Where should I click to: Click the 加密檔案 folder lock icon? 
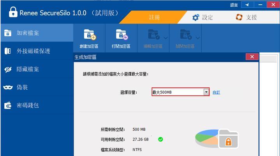pos(8,33)
